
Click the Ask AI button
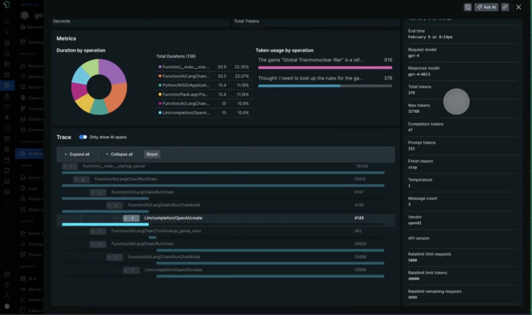point(486,7)
